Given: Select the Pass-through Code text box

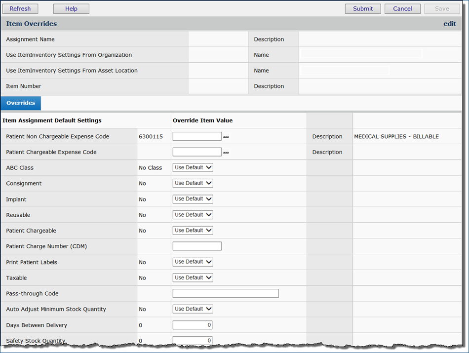Looking at the screenshot, I should [226, 294].
